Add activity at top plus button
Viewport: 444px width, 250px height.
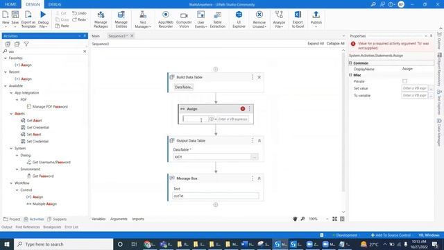click(216, 69)
